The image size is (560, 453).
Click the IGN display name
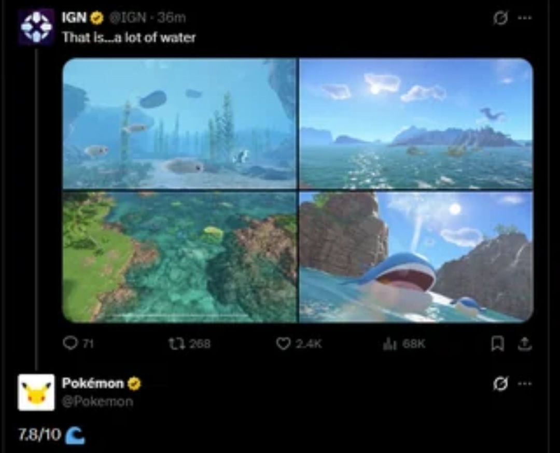click(x=74, y=18)
